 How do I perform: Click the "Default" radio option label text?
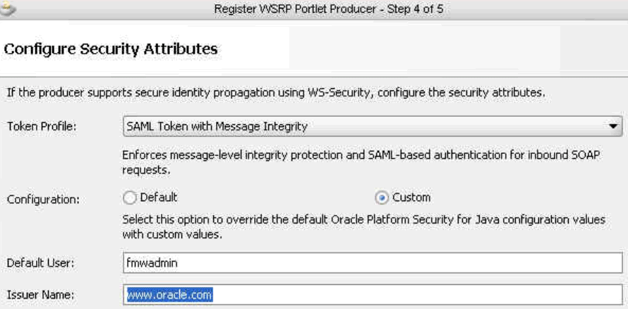pos(159,198)
